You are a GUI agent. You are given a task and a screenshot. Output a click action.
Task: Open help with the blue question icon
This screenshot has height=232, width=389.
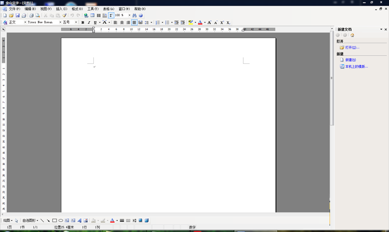[x=141, y=15]
